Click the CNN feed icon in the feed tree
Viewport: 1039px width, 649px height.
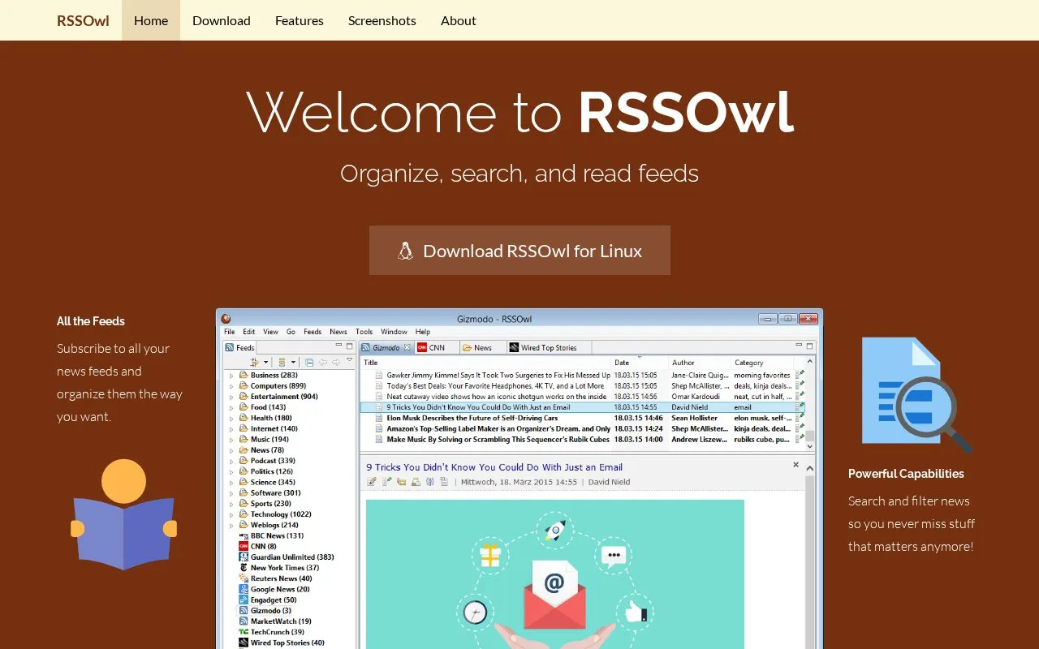pyautogui.click(x=244, y=546)
